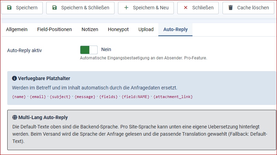This screenshot has width=277, height=155.
Task: Switch to the Field-Positionen tab
Action: click(x=55, y=29)
